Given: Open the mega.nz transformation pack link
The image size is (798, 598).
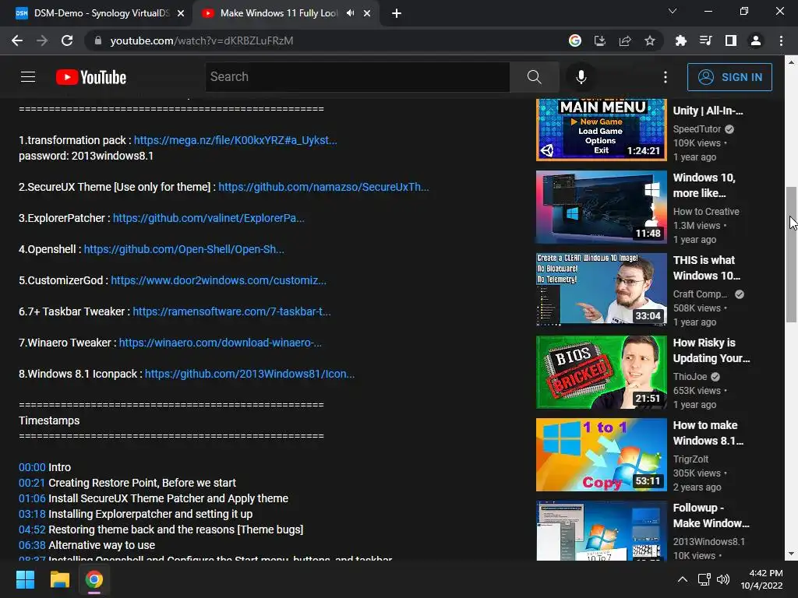Looking at the screenshot, I should (x=235, y=140).
